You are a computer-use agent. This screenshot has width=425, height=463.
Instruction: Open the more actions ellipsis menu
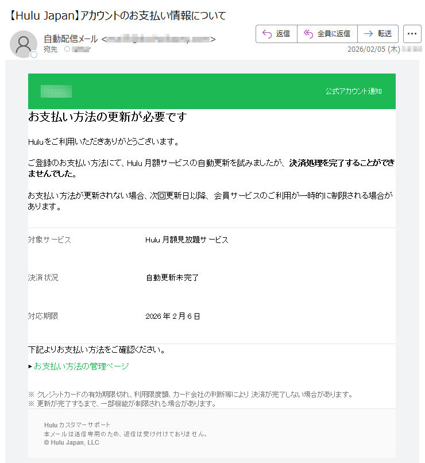coord(412,34)
